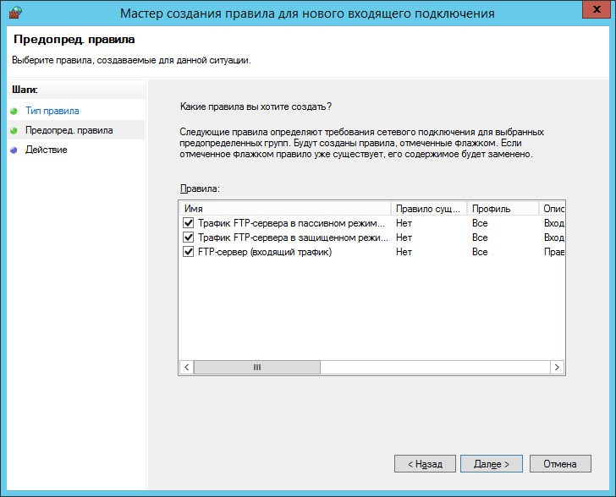The image size is (616, 497).
Task: Select the Действие step in sidebar
Action: pyautogui.click(x=47, y=150)
